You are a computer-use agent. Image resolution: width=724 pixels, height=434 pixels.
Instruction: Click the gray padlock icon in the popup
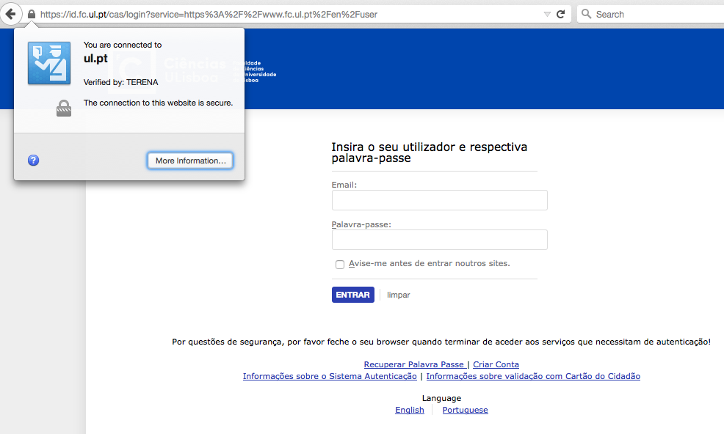pos(64,108)
